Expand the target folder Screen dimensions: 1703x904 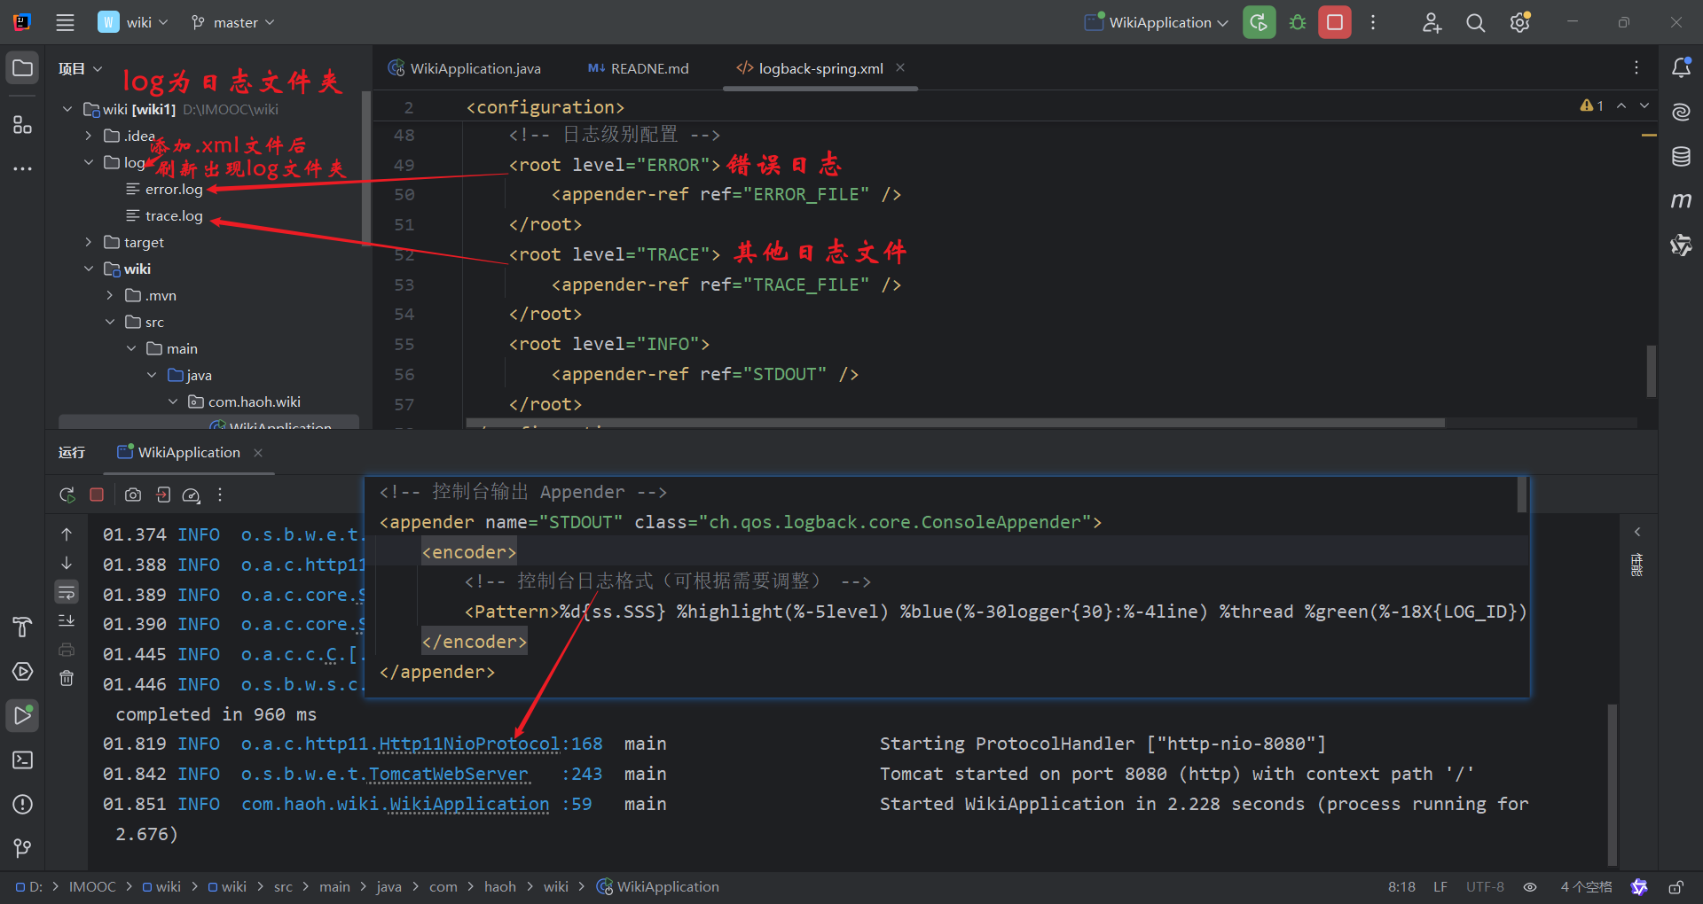point(89,242)
